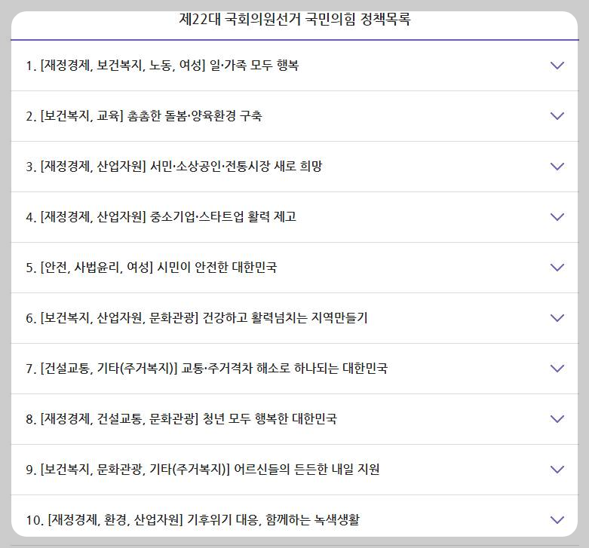The width and height of the screenshot is (589, 548).
Task: Open policy text 건강하고 활력넘치는 지역만들기
Action: click(285, 318)
